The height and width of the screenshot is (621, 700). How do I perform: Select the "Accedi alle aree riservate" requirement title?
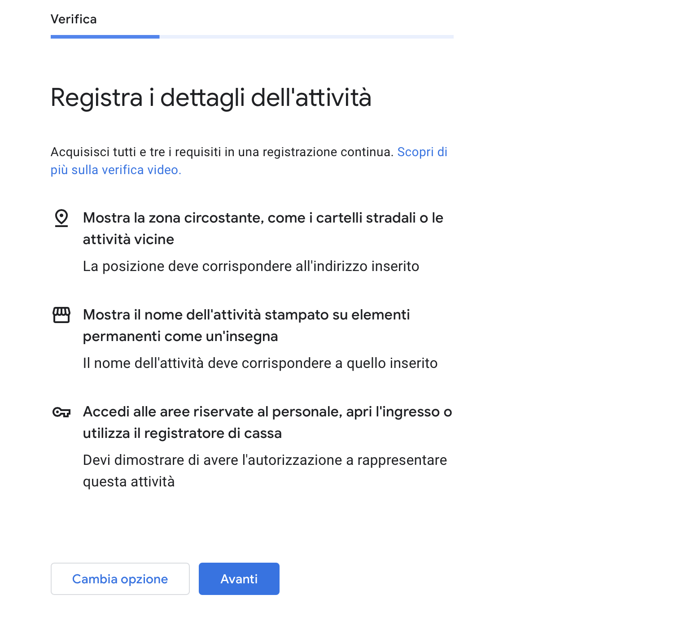click(x=267, y=412)
